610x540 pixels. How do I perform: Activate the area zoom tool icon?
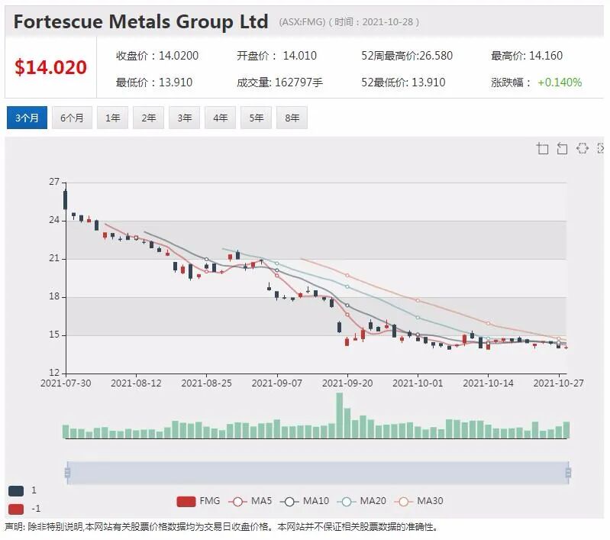coord(542,148)
